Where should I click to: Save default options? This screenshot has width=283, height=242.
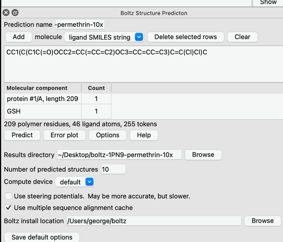pyautogui.click(x=42, y=237)
